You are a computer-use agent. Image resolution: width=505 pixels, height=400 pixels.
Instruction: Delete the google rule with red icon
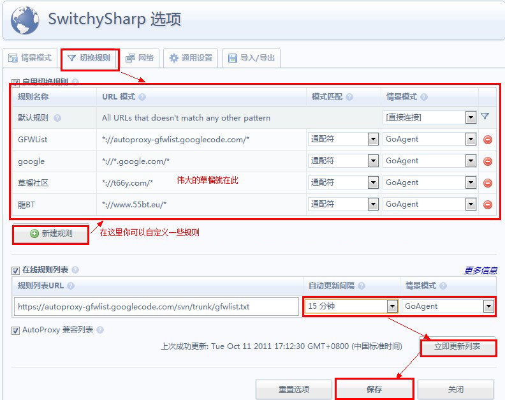[x=488, y=161]
